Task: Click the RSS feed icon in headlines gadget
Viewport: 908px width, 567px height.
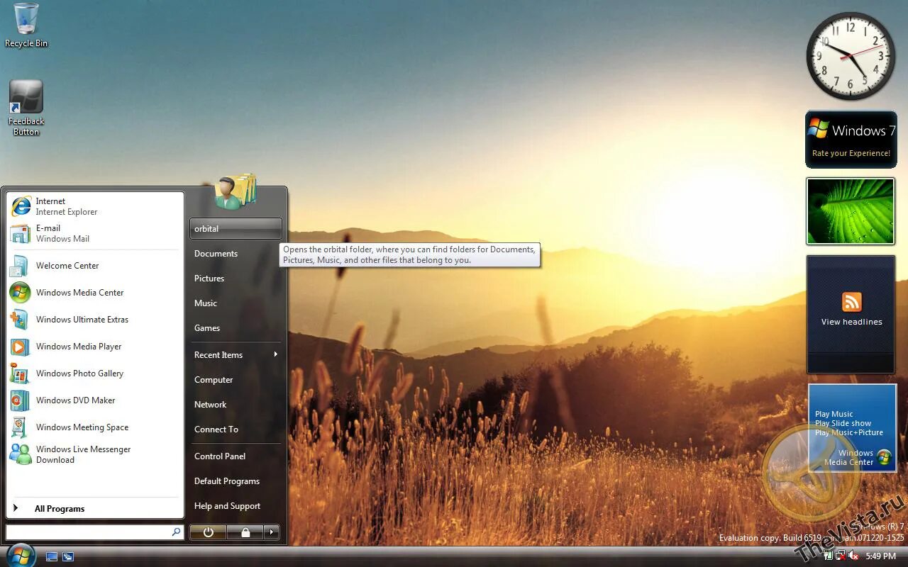Action: 852,302
